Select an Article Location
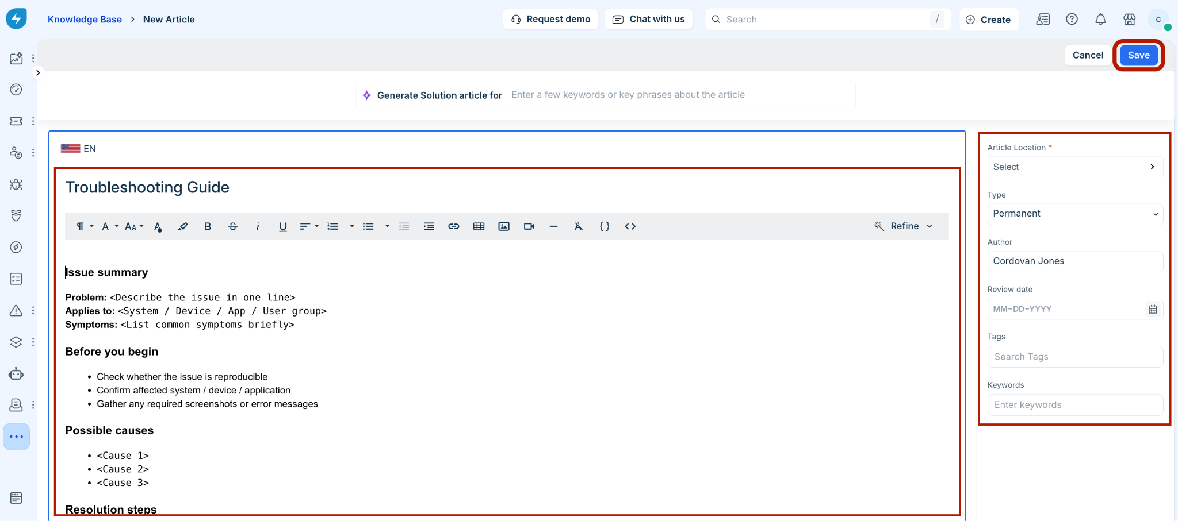 click(1075, 167)
